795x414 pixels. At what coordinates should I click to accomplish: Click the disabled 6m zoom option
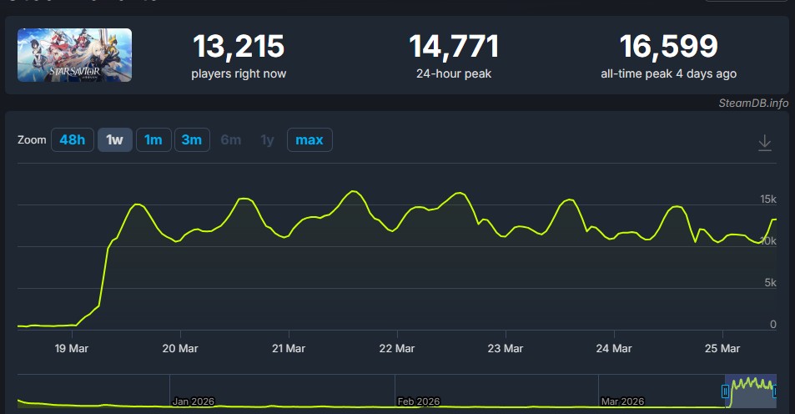[231, 140]
